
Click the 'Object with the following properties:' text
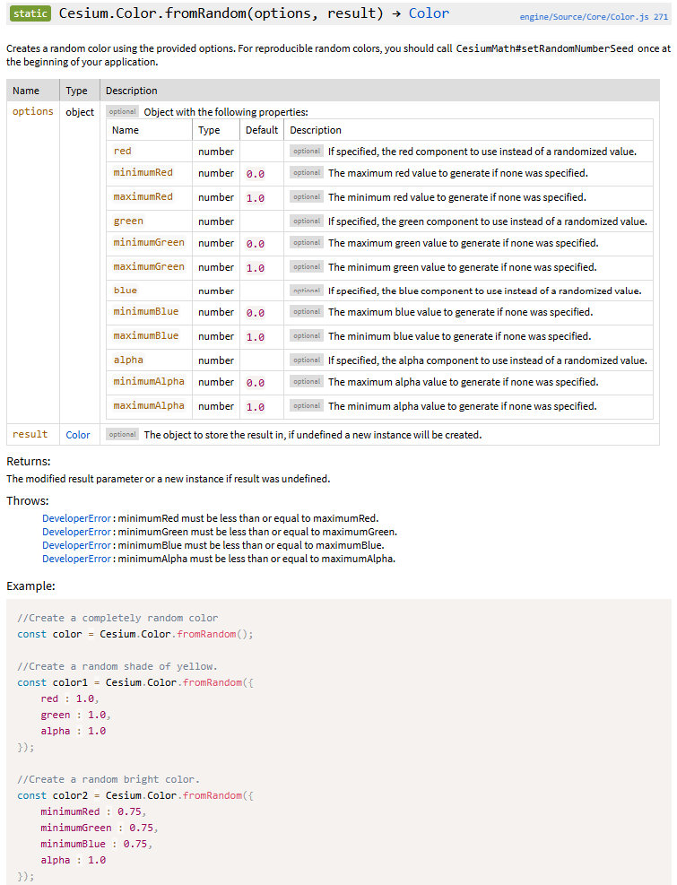tap(226, 112)
